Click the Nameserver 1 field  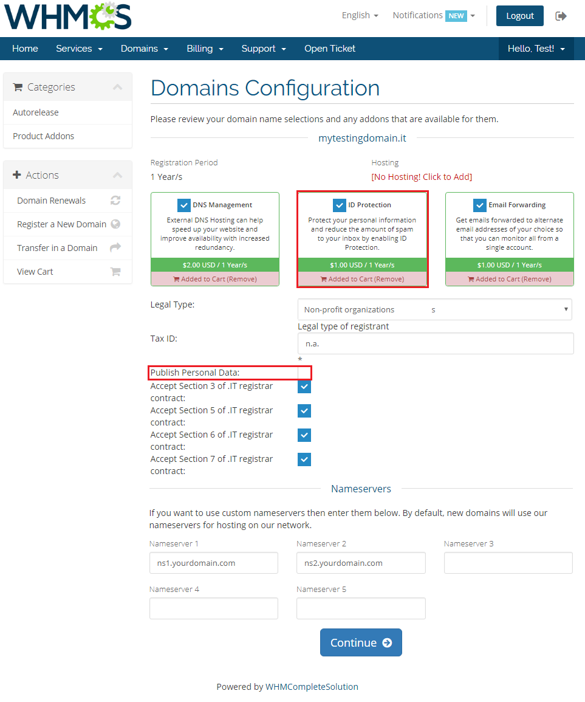(213, 563)
